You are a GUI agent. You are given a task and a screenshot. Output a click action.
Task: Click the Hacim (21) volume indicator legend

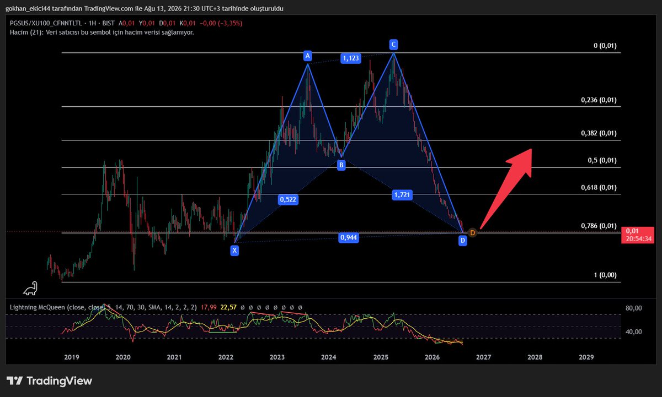click(x=102, y=32)
